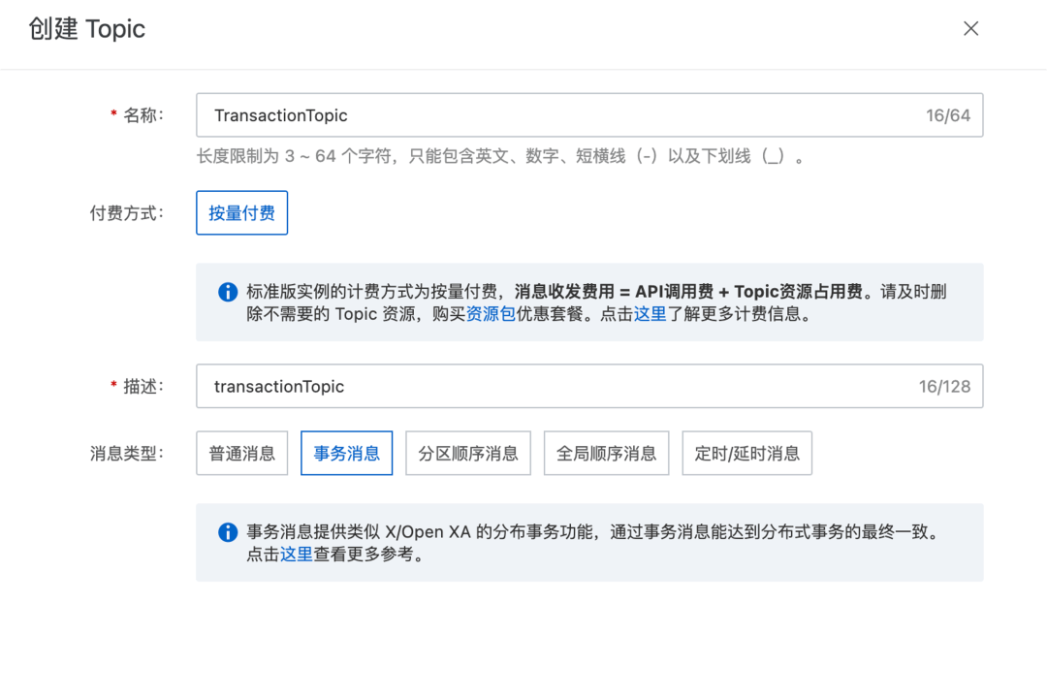Close the 创建 Topic dialog
The height and width of the screenshot is (699, 1047).
tap(970, 29)
